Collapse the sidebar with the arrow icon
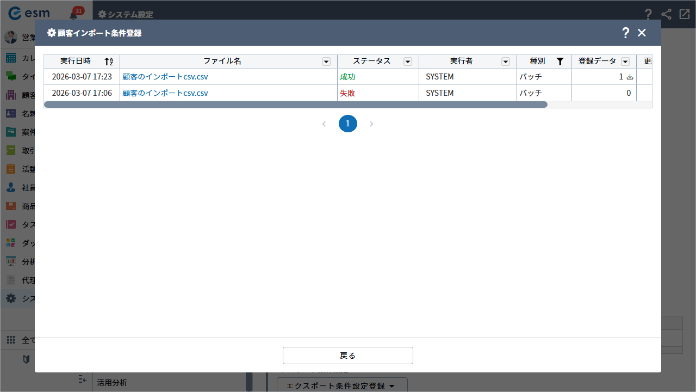This screenshot has height=392, width=696. 83,379
